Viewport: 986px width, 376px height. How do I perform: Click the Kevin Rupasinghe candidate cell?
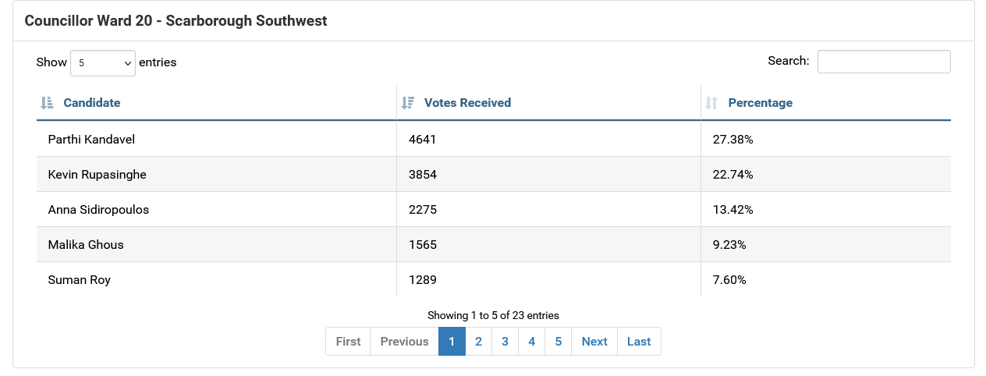tap(97, 175)
